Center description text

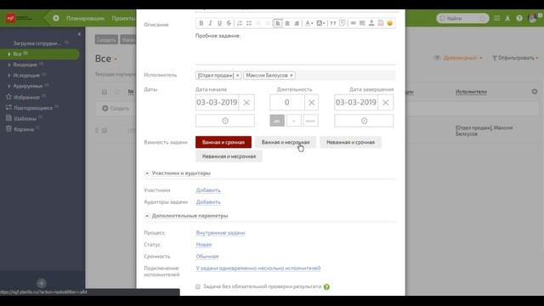(x=287, y=23)
